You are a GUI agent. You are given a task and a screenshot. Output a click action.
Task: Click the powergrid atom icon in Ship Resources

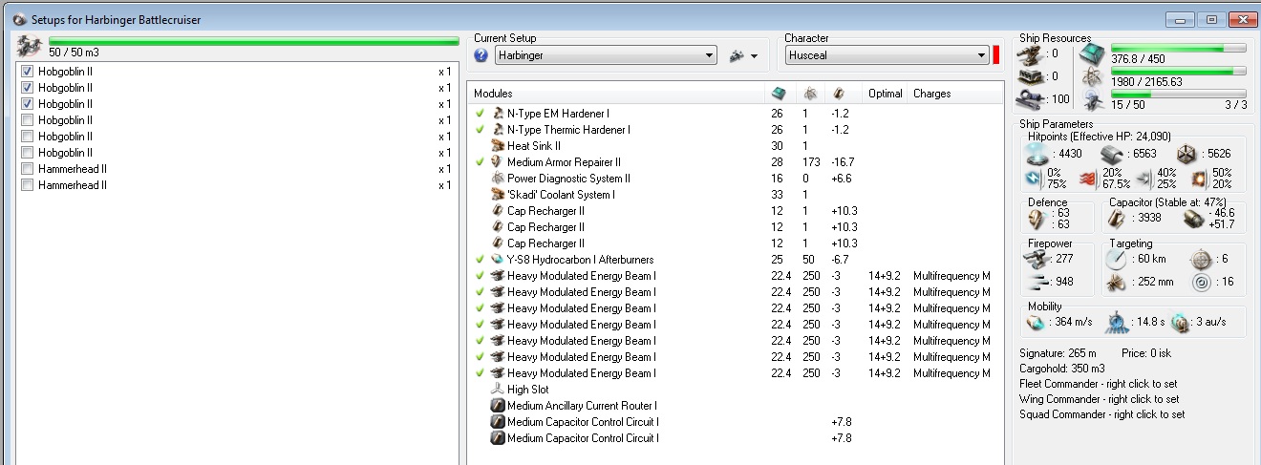pos(1092,76)
